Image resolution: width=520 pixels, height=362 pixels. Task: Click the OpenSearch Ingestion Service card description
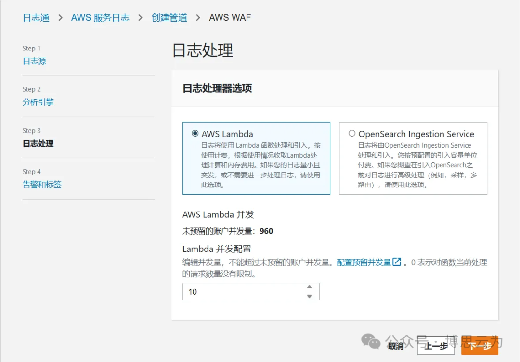417,165
